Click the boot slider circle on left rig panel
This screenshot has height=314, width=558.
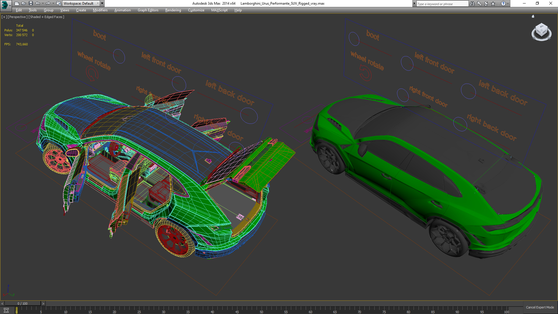119,56
